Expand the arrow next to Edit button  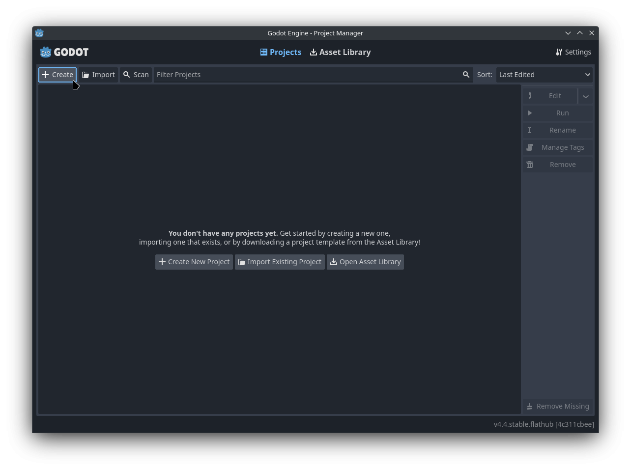(585, 96)
